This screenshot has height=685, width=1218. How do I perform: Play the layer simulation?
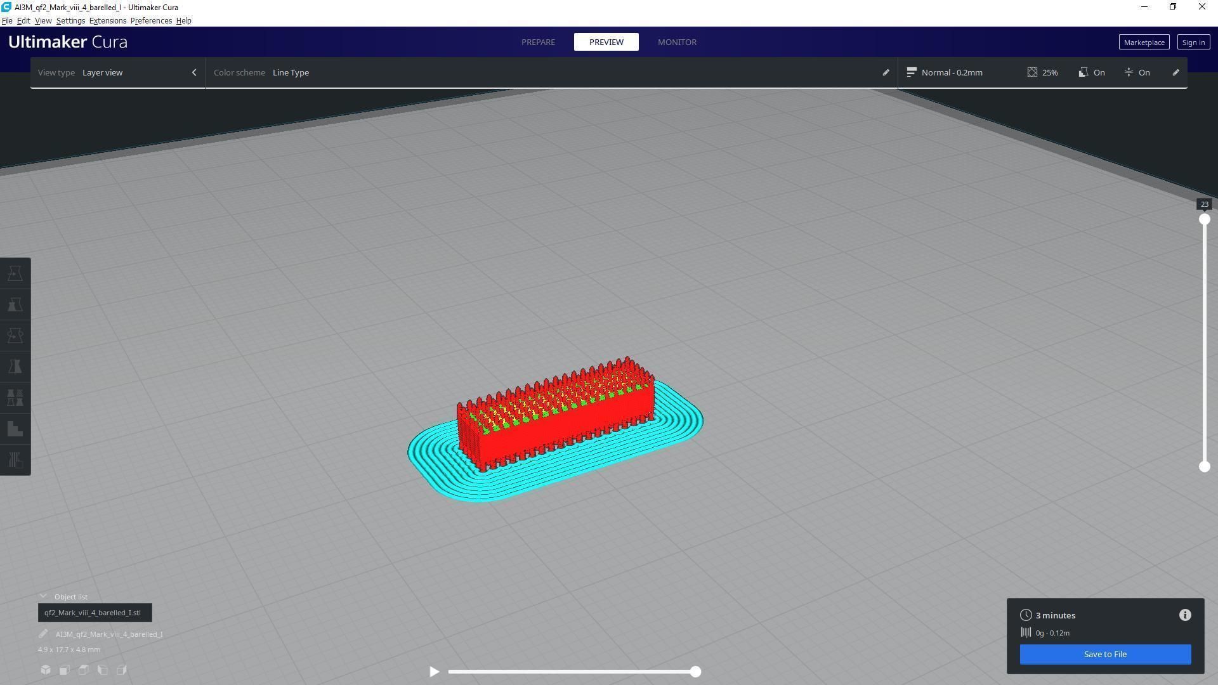[x=434, y=672]
